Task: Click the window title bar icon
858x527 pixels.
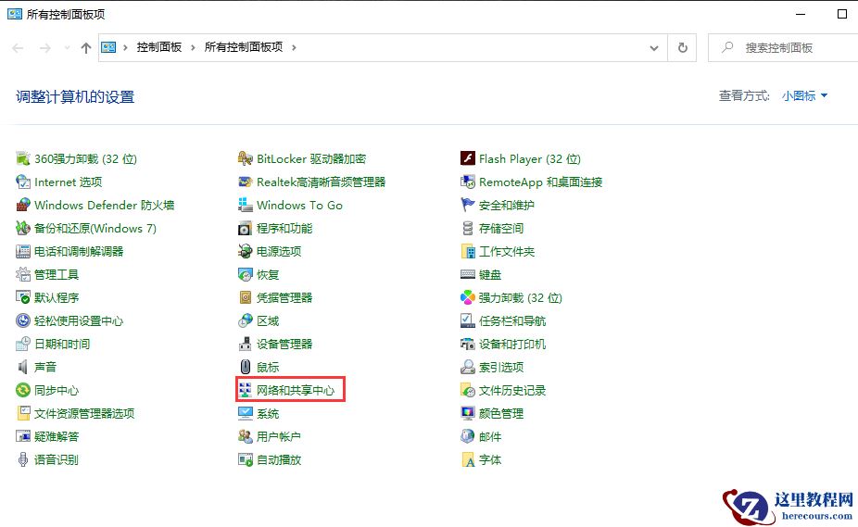Action: click(x=15, y=14)
